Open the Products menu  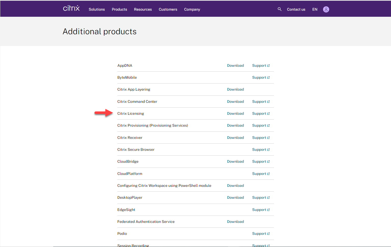coord(119,9)
